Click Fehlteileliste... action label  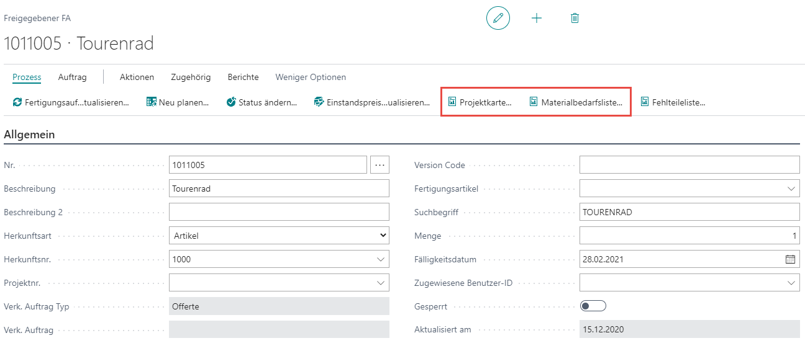[679, 102]
